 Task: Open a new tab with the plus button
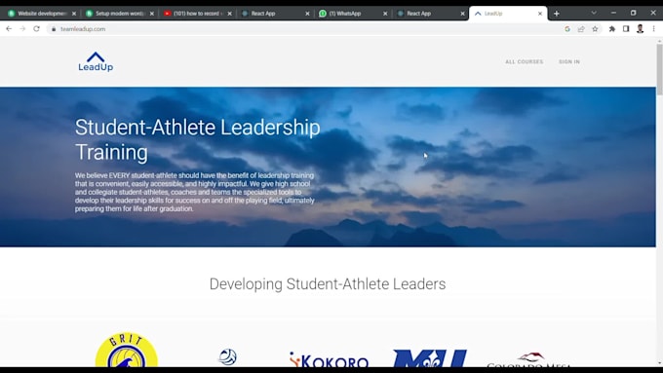pyautogui.click(x=557, y=14)
